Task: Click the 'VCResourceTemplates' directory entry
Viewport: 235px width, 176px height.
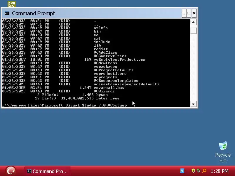Action: click(116, 81)
